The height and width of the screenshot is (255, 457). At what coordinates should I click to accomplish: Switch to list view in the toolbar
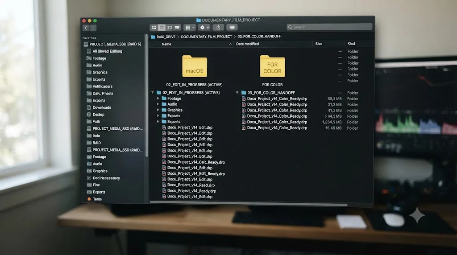(x=162, y=27)
